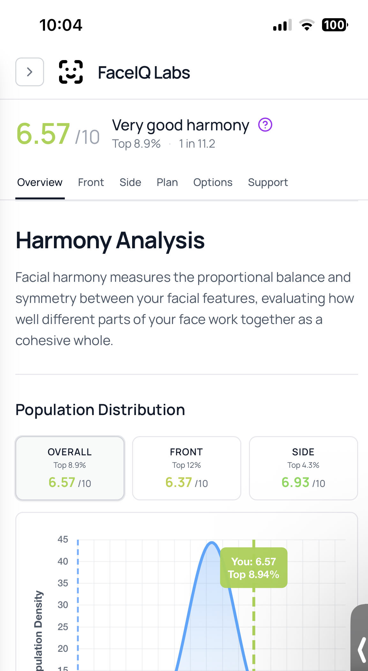Switch to the Overview tab

click(40, 182)
